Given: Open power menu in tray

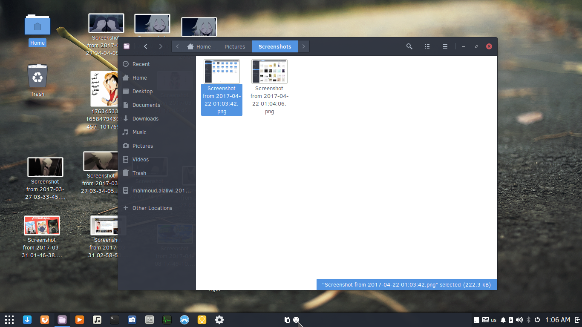Looking at the screenshot, I should click(538, 320).
